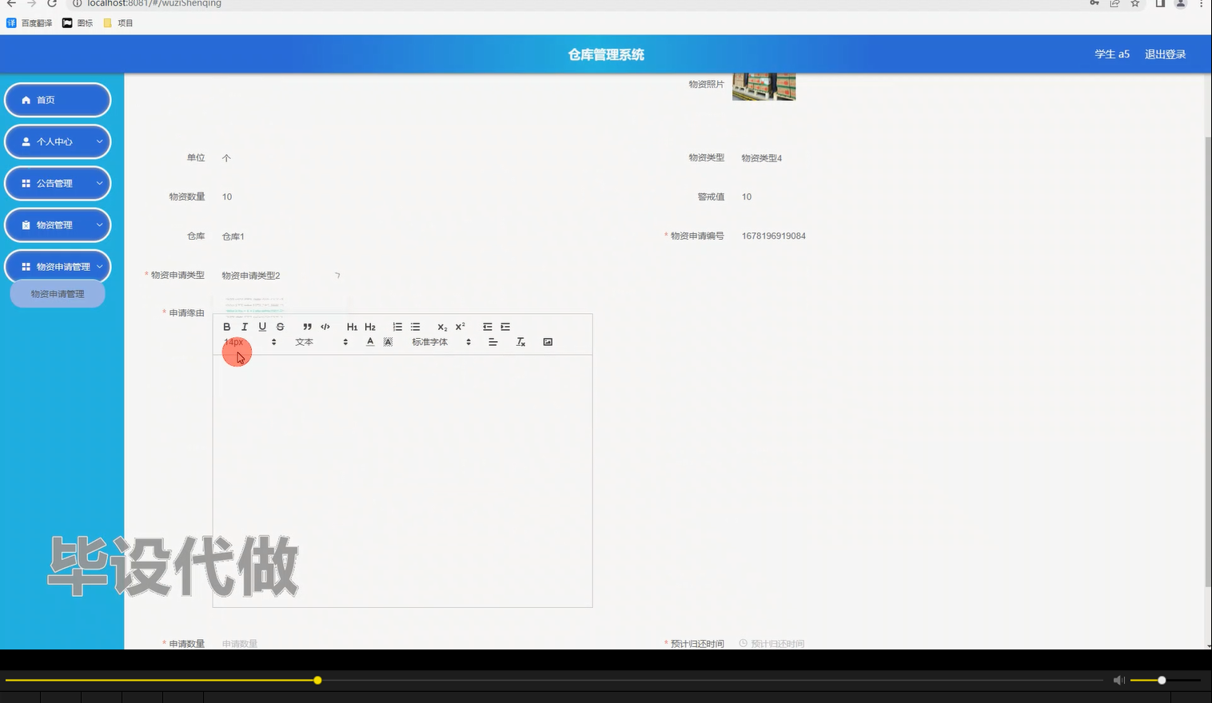Insert an image into the editor
1212x703 pixels.
pyautogui.click(x=548, y=341)
